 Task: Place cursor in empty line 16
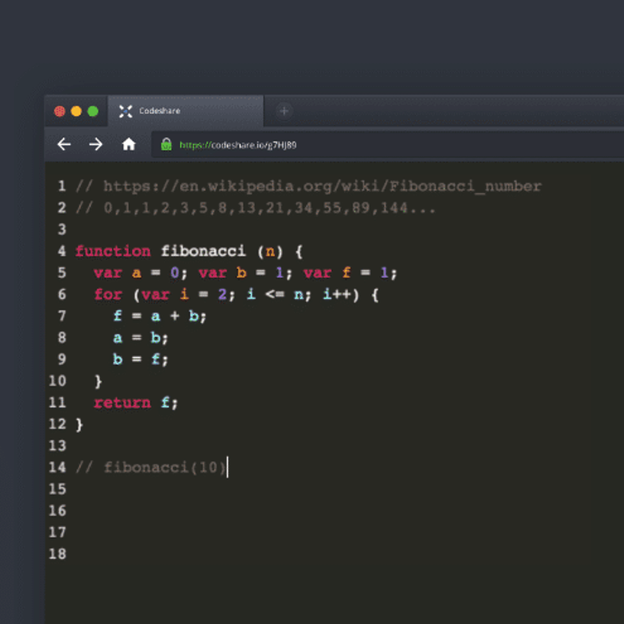pos(234,511)
